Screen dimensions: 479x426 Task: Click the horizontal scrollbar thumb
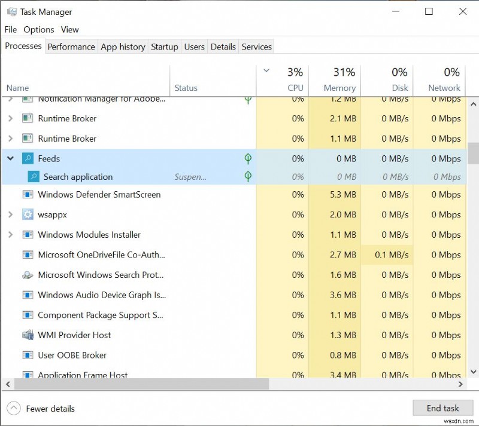coord(141,384)
